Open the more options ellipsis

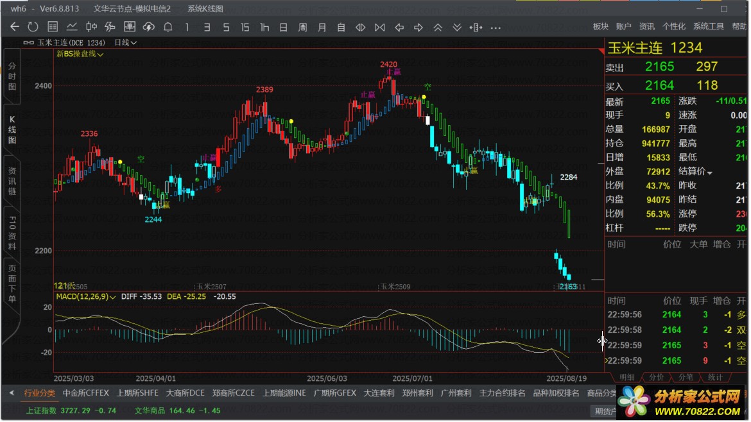click(x=496, y=28)
